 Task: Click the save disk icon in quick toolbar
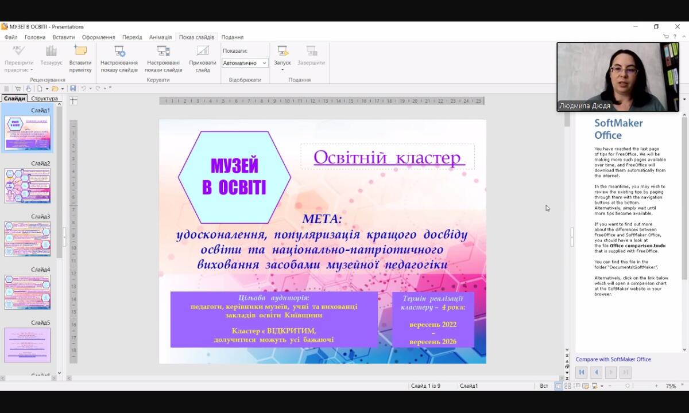tap(73, 88)
